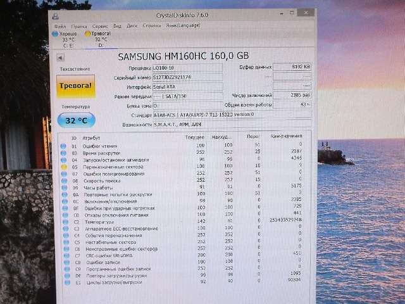Viewport: 405px width, 304px height.
Task: Click status icon of row 0C Включения/отключения
Action: point(65,201)
